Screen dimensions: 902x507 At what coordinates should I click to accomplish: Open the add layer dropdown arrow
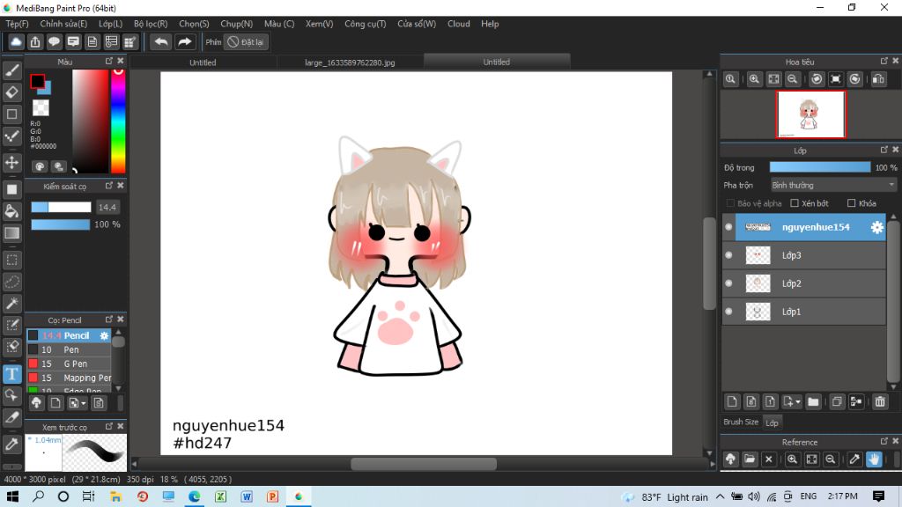tap(797, 402)
